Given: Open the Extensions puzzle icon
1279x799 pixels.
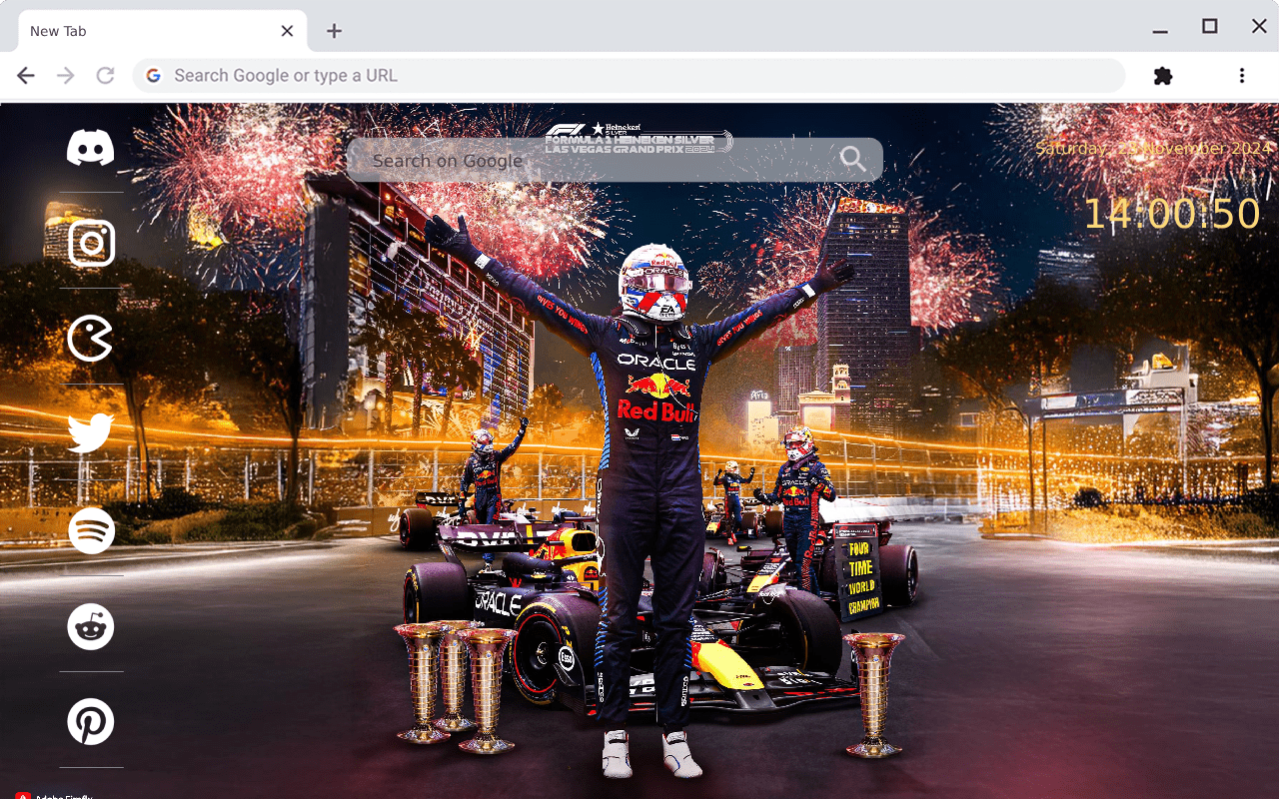Looking at the screenshot, I should coord(1162,76).
